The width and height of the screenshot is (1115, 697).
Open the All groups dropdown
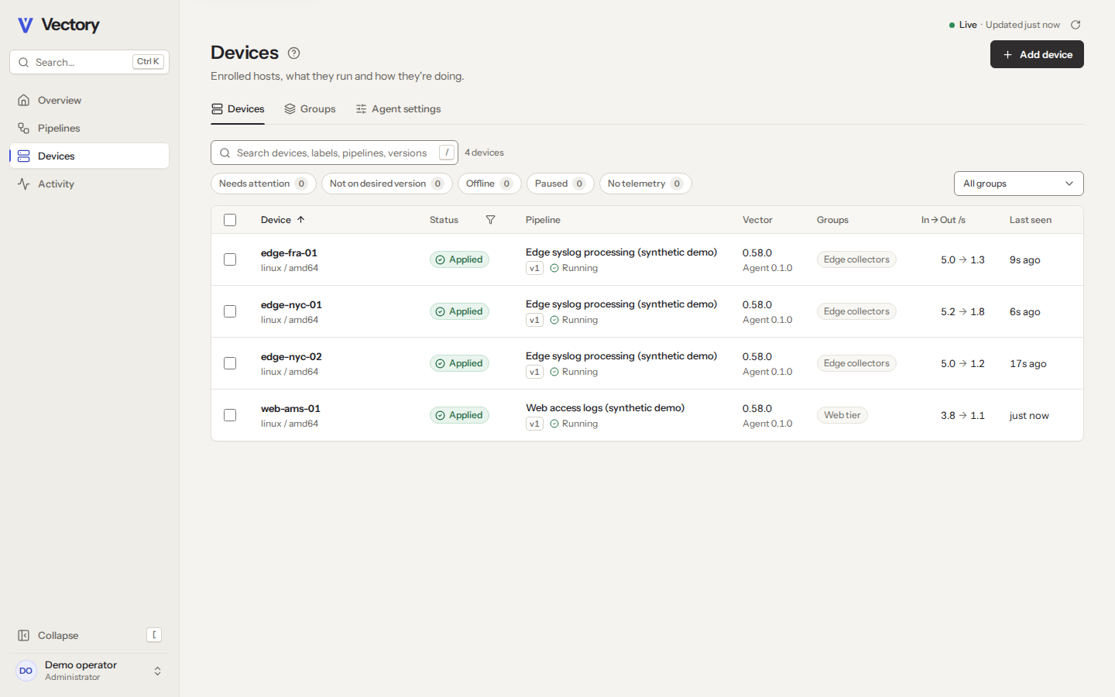point(1018,184)
